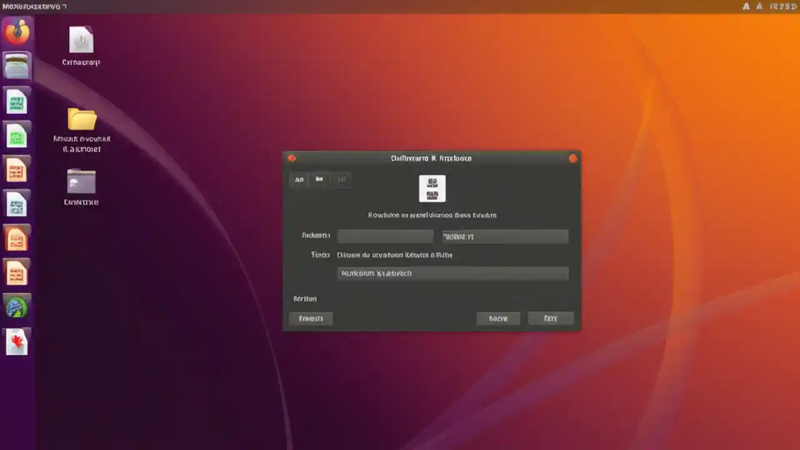The height and width of the screenshot is (450, 800).
Task: Expand the filename selection field in the dialog
Action: [452, 273]
